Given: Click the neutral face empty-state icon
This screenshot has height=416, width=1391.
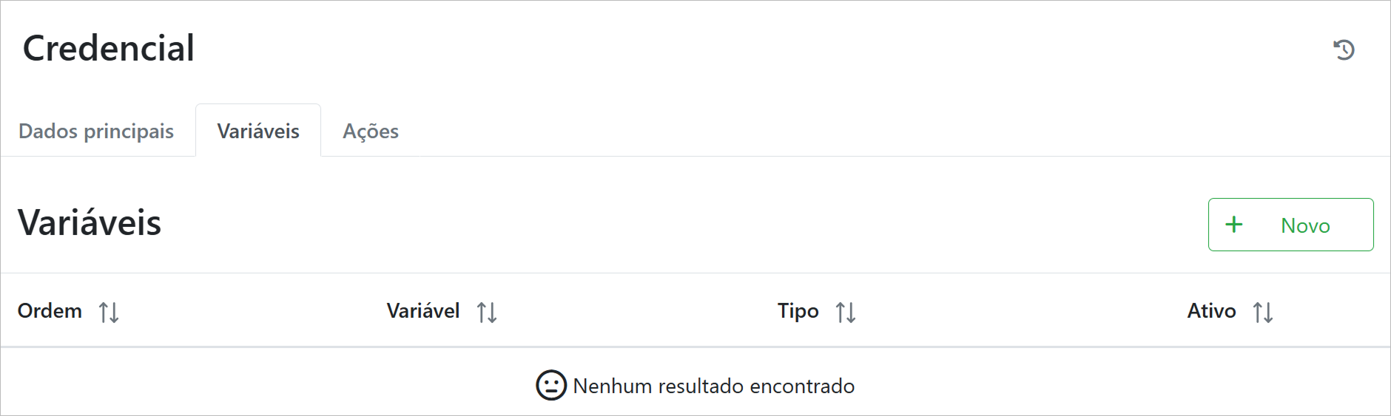Looking at the screenshot, I should [x=551, y=386].
